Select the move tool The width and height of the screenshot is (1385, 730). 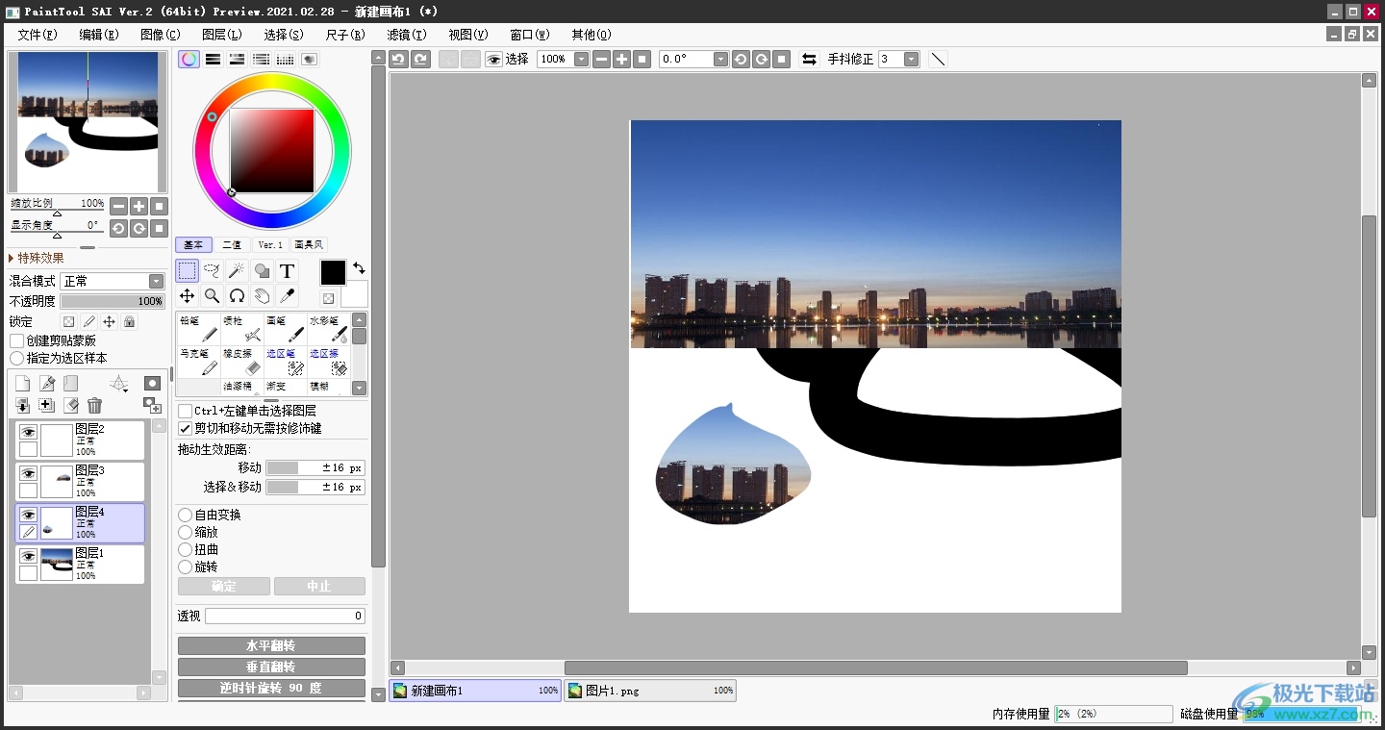tap(188, 296)
